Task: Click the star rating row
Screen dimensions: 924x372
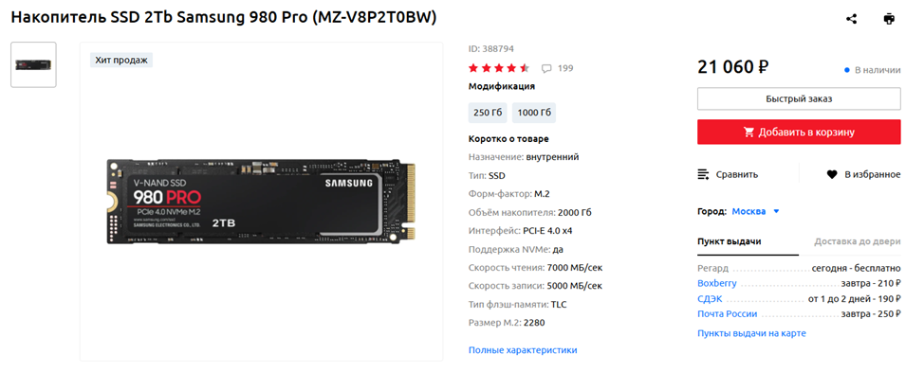Action: click(x=499, y=67)
